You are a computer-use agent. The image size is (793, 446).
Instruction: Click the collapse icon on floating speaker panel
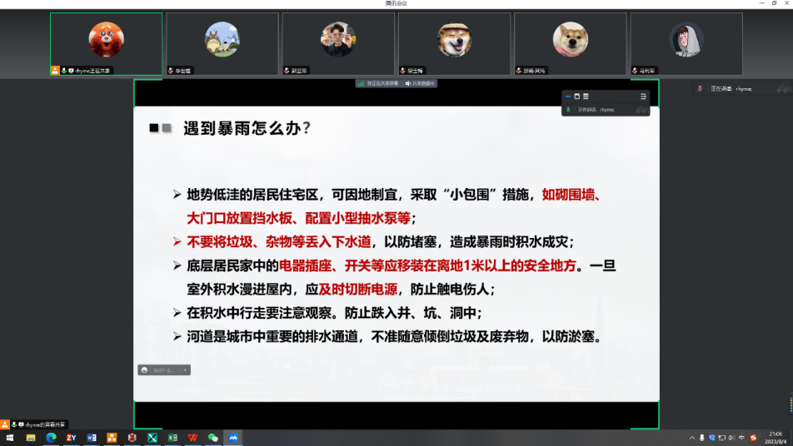568,97
